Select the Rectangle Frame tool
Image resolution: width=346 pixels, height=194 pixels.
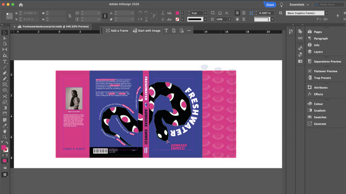(5, 84)
